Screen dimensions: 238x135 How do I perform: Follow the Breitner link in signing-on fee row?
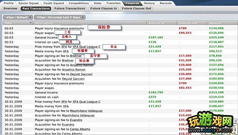76,56
